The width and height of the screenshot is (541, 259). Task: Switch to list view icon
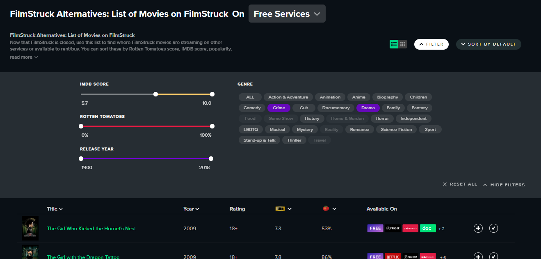click(394, 44)
